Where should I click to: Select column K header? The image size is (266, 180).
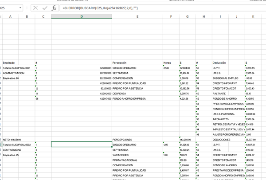pos(253,17)
